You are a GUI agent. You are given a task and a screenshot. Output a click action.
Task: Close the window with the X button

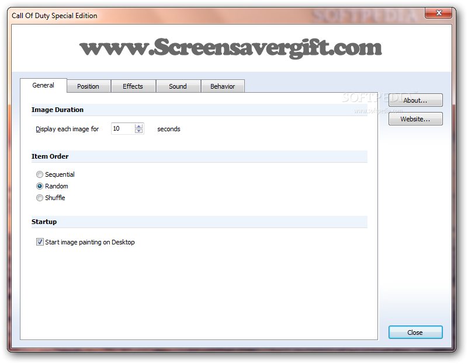pos(438,13)
